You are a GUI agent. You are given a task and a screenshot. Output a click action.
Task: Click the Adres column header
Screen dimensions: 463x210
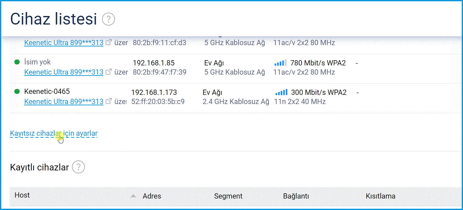(x=152, y=196)
